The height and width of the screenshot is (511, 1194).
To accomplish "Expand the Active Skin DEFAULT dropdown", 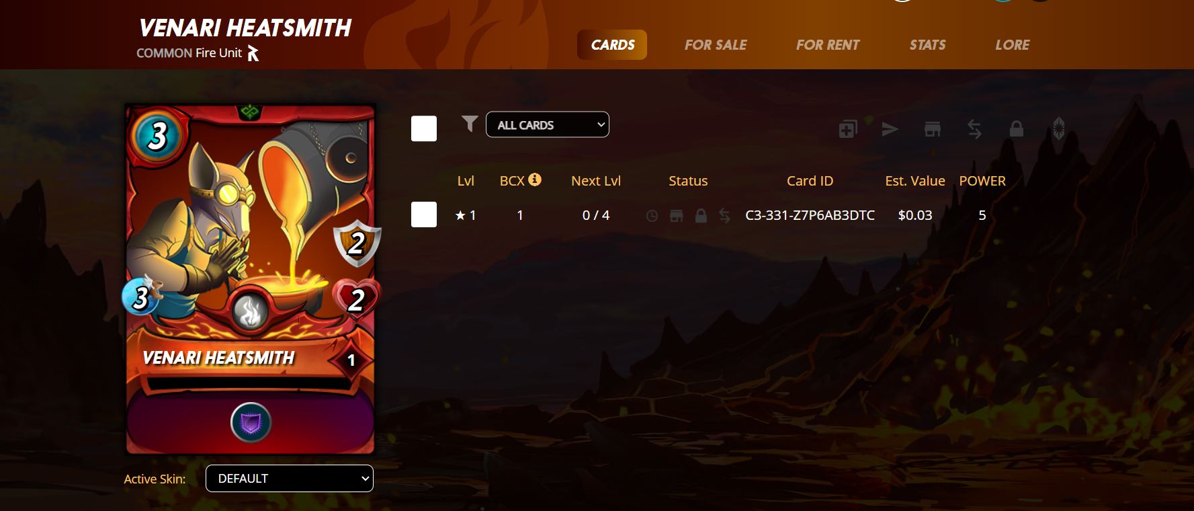I will point(290,479).
